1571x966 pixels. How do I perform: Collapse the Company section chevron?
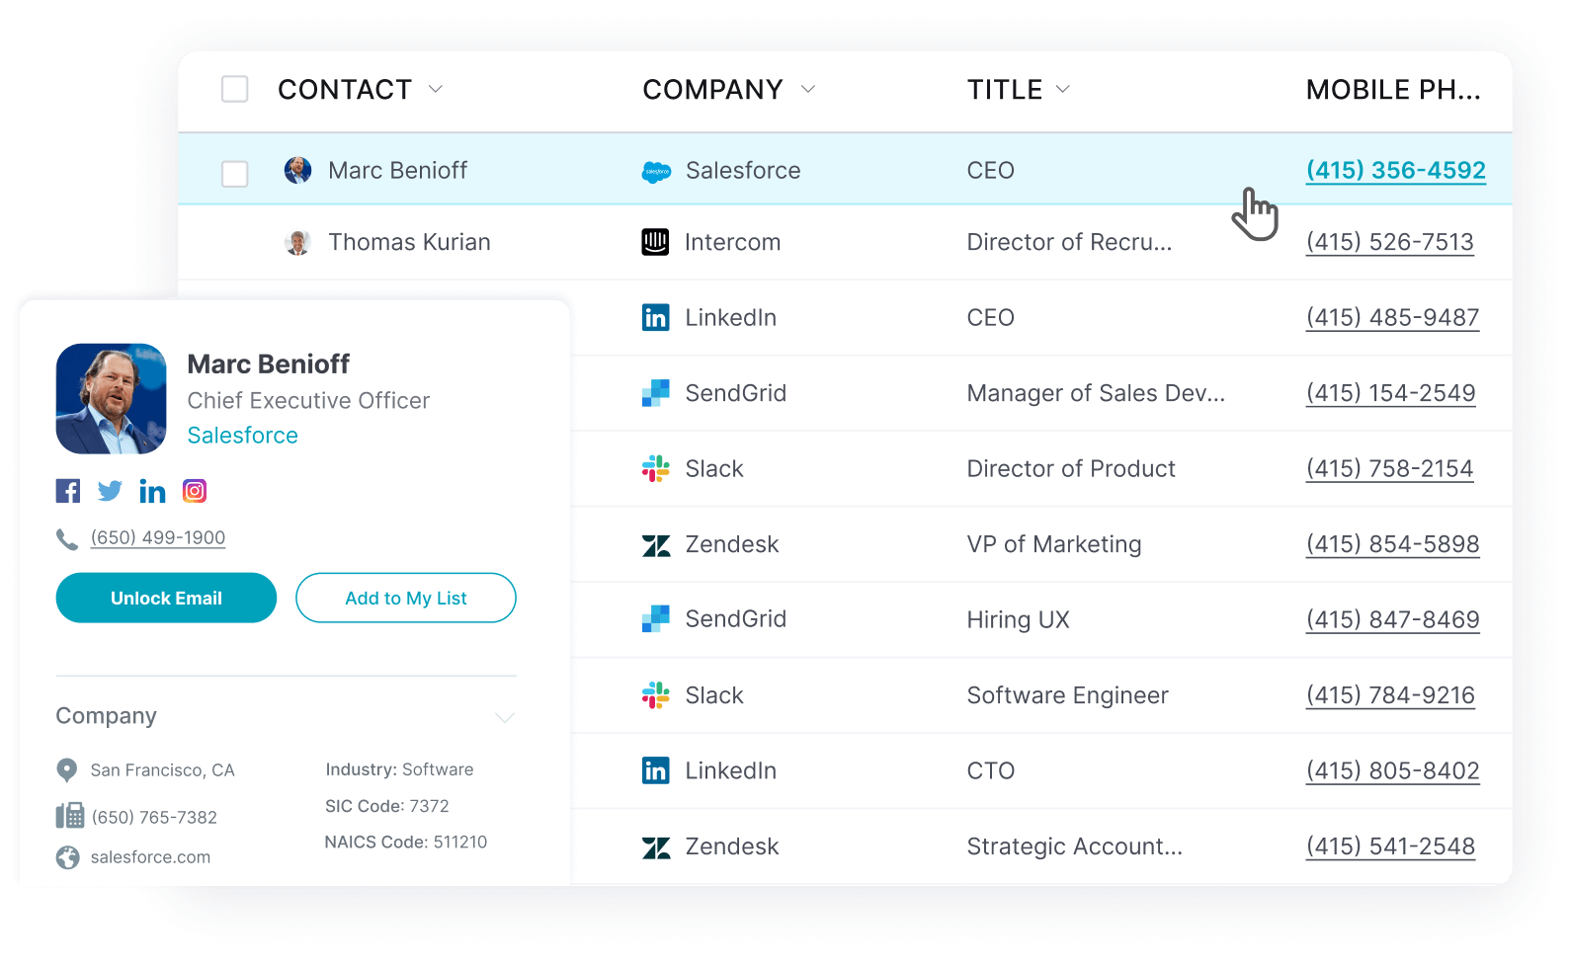(505, 718)
